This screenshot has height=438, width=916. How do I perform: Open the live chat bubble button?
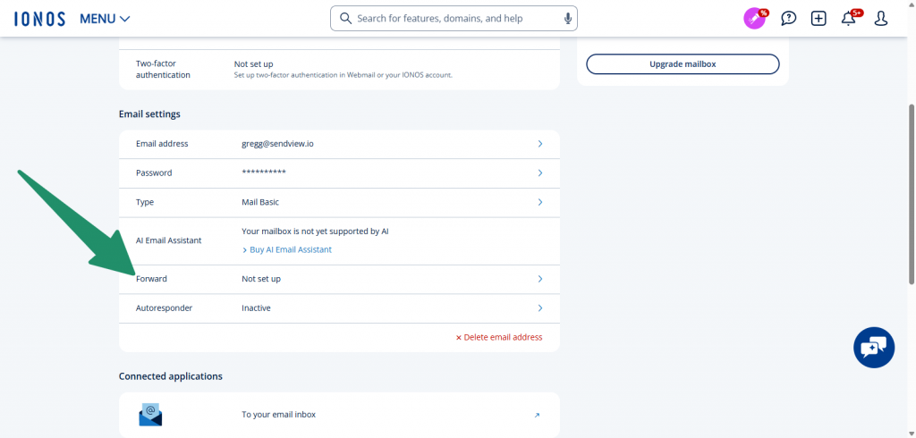(874, 348)
